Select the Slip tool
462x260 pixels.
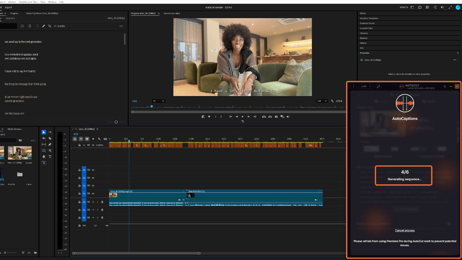(x=44, y=145)
